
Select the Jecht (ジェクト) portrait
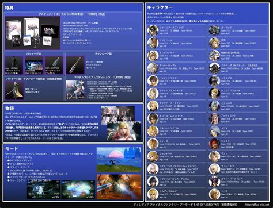(214, 144)
